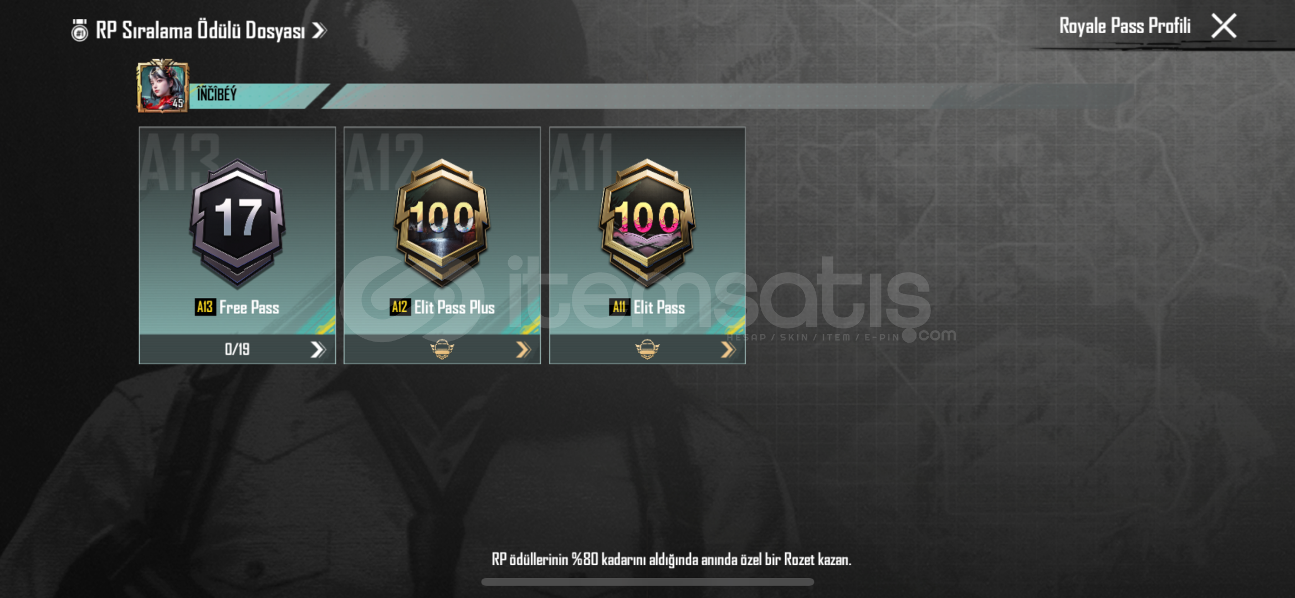This screenshot has height=598, width=1295.
Task: Click the A11 helmet emblem icon
Action: (x=647, y=349)
